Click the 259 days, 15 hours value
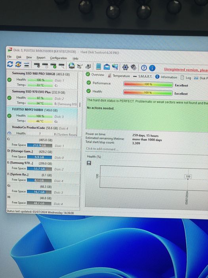The width and height of the screenshot is (208, 278). 145,136
